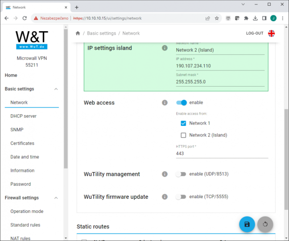Open Certificates in the sidebar

coord(22,143)
